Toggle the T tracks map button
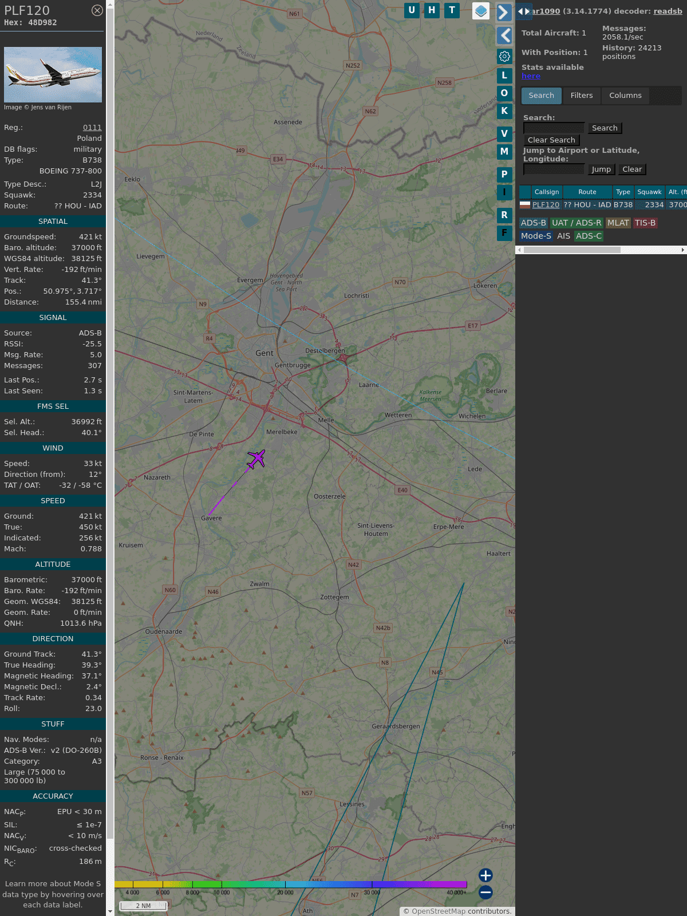Viewport: 687px width, 916px height. pos(452,10)
